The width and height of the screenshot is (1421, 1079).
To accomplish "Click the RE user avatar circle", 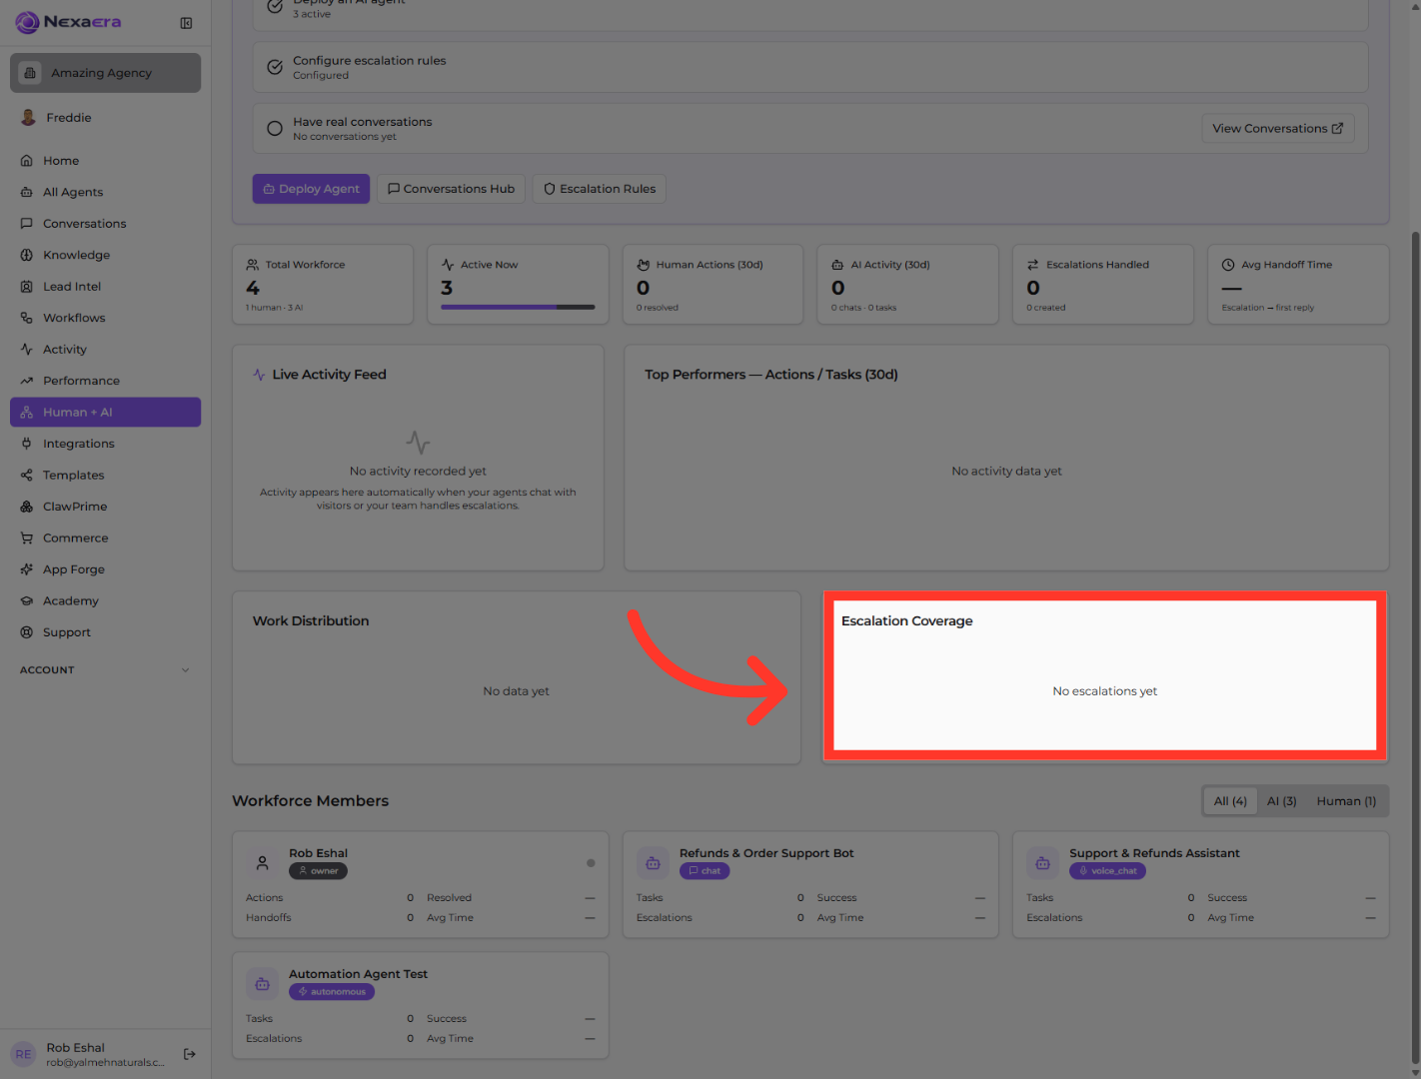I will (x=23, y=1054).
